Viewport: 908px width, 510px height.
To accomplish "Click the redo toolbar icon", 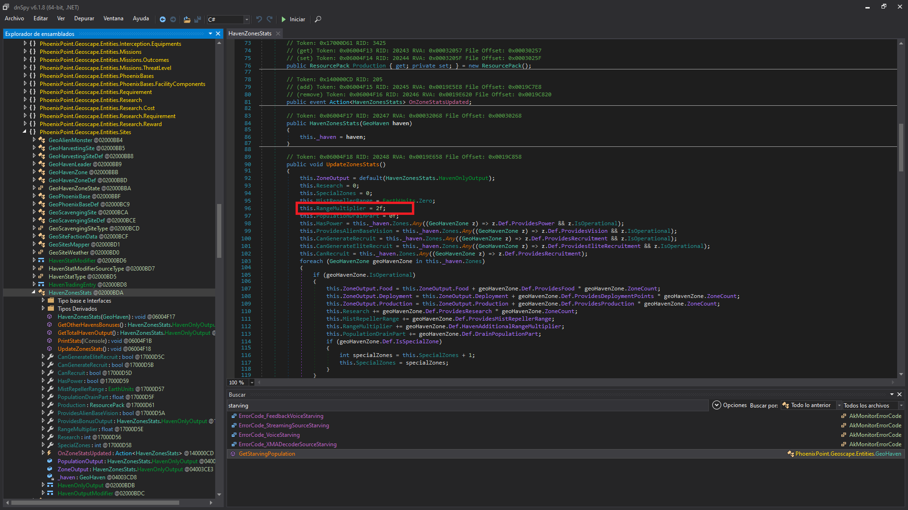I will point(270,19).
